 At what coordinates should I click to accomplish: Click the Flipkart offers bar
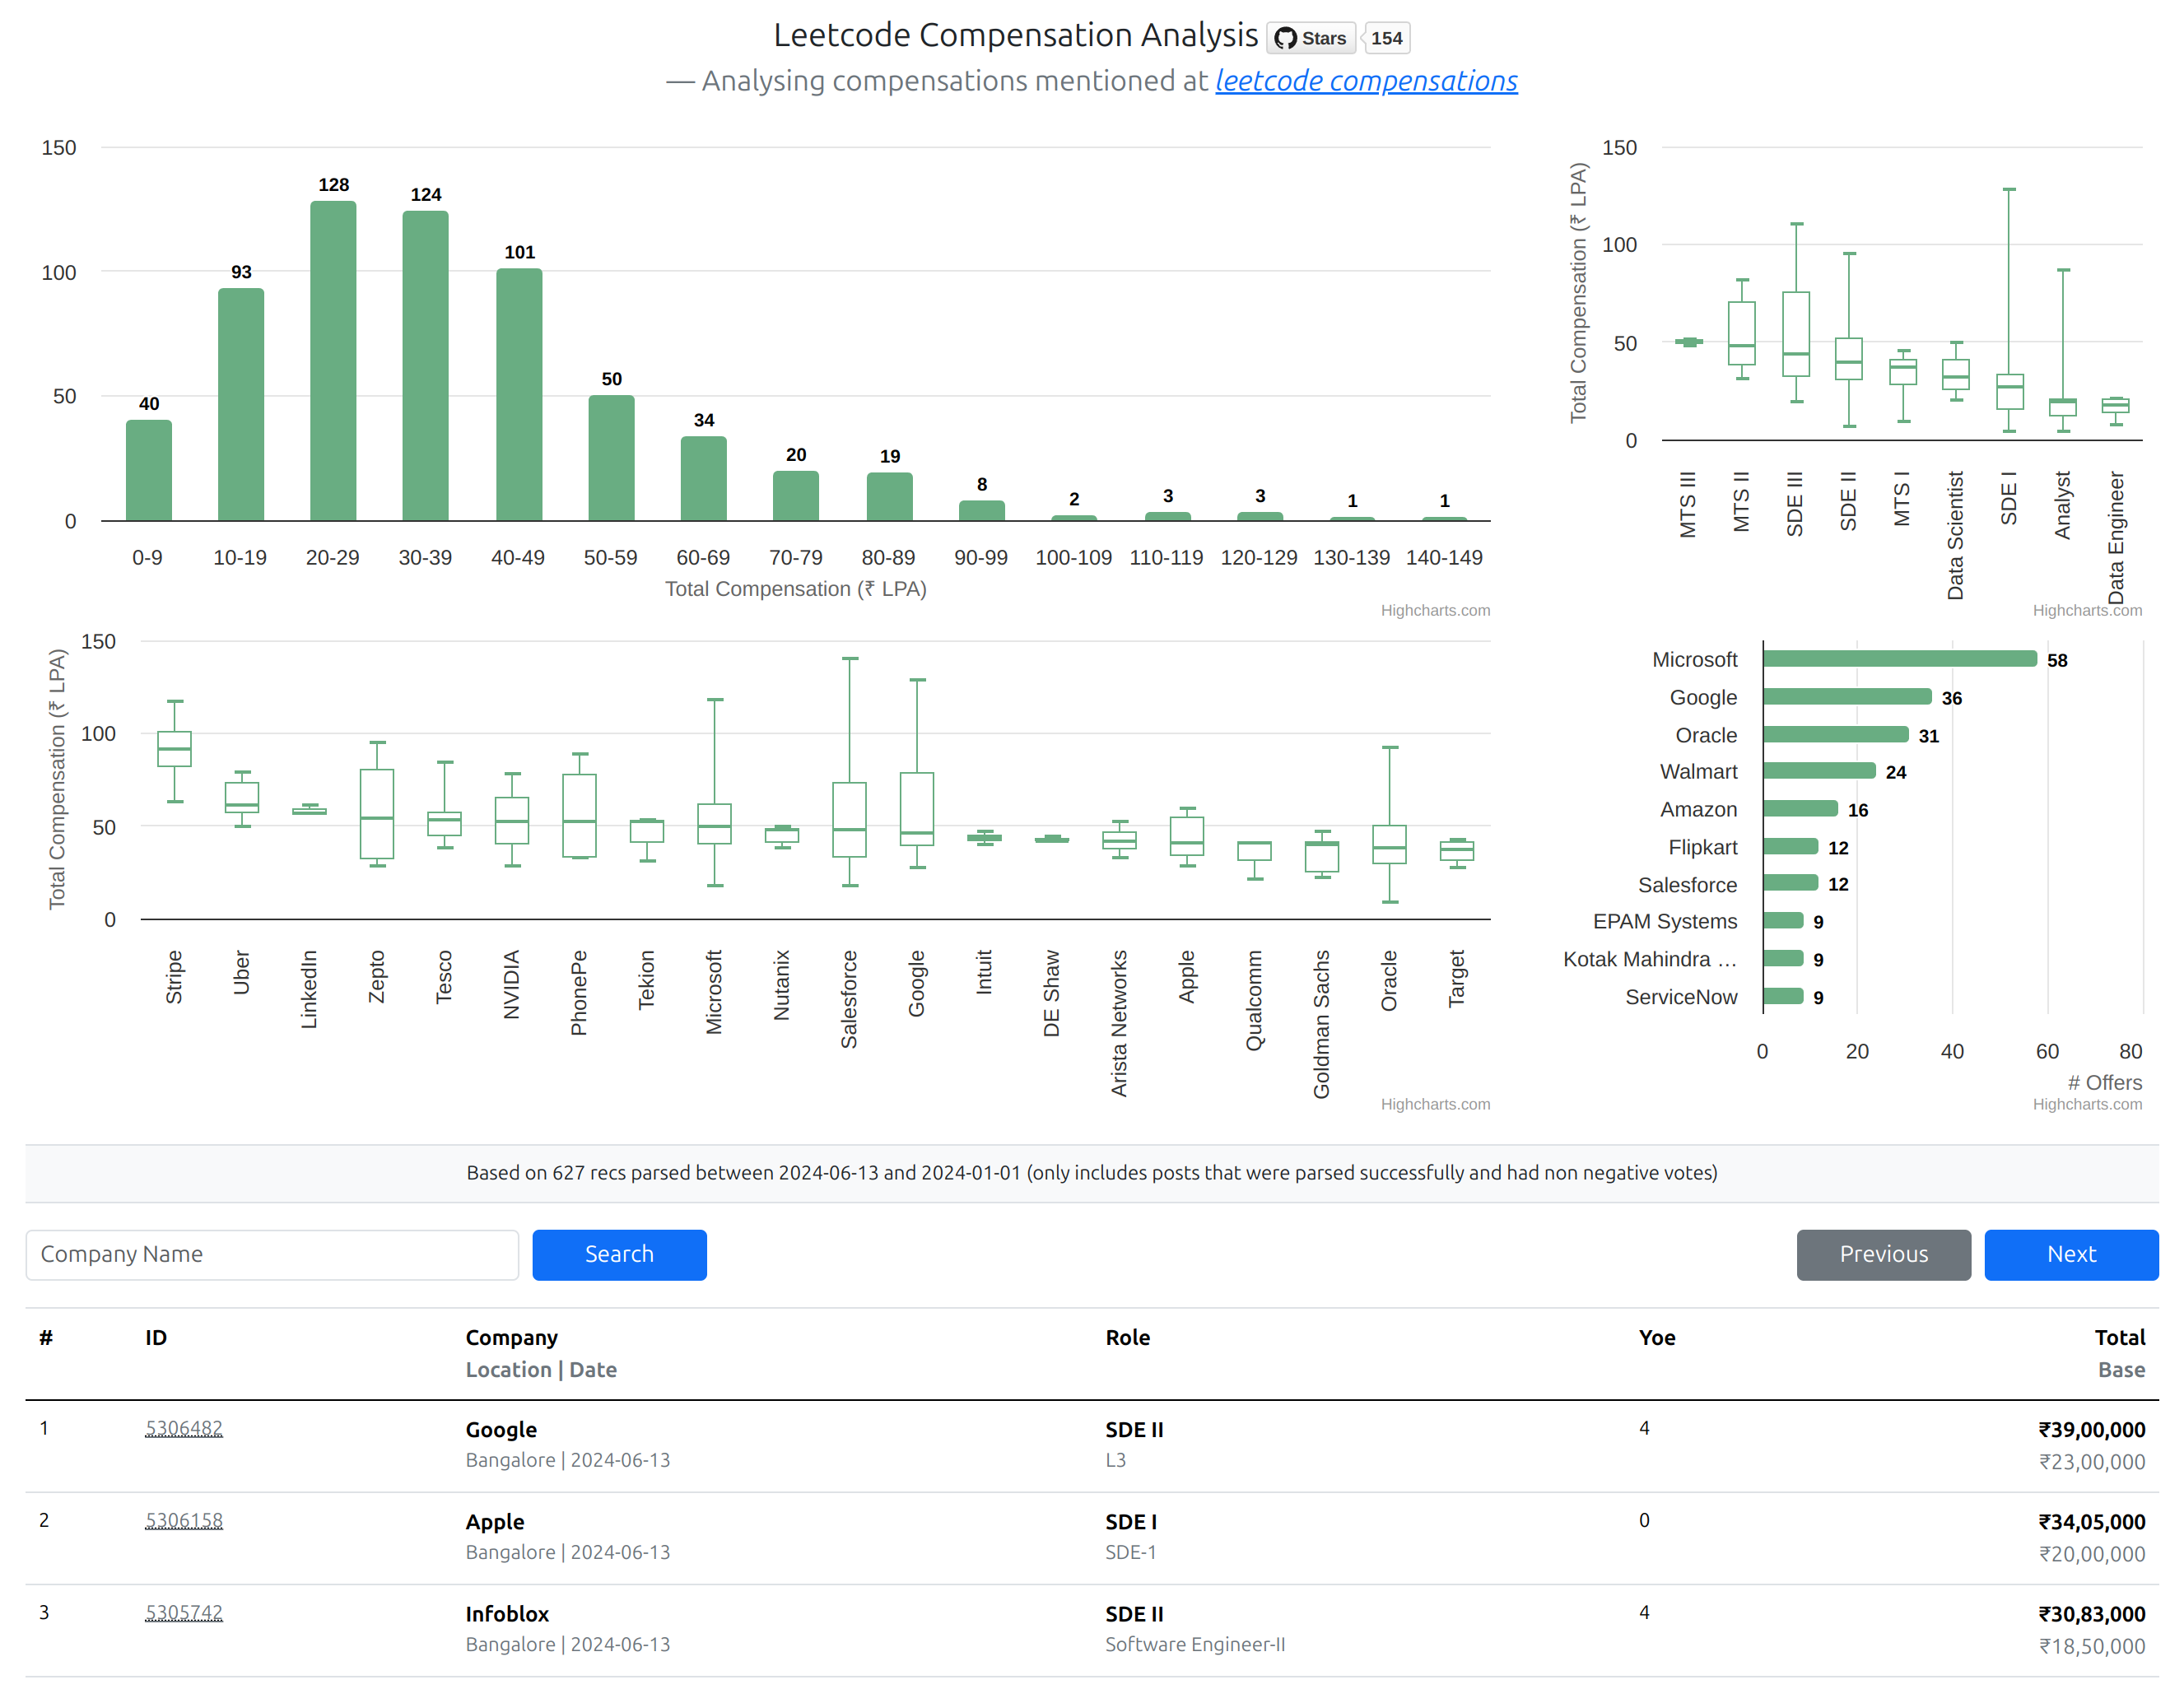(1791, 847)
